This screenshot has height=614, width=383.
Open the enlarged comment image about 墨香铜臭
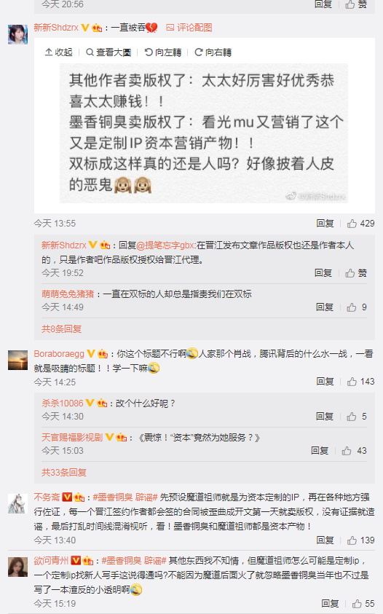pyautogui.click(x=204, y=133)
